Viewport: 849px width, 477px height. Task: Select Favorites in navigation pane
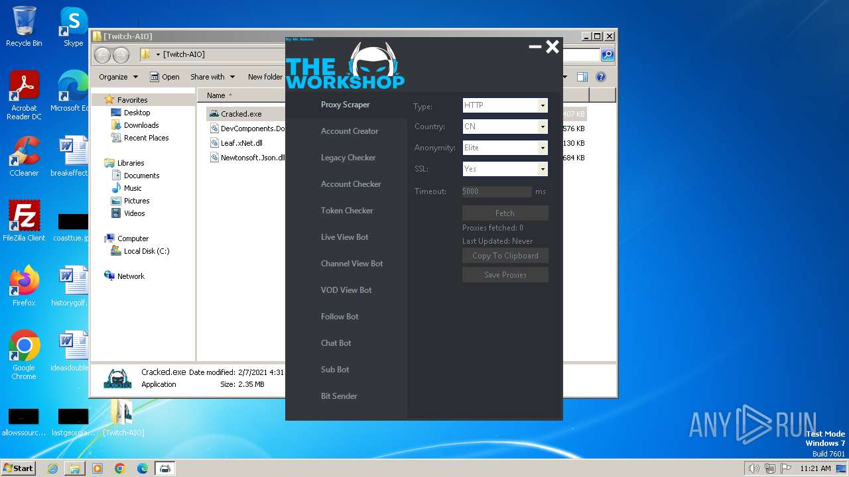point(132,100)
